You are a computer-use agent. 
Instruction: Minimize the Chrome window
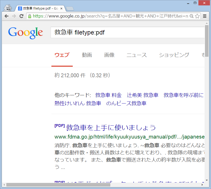[x=188, y=3]
